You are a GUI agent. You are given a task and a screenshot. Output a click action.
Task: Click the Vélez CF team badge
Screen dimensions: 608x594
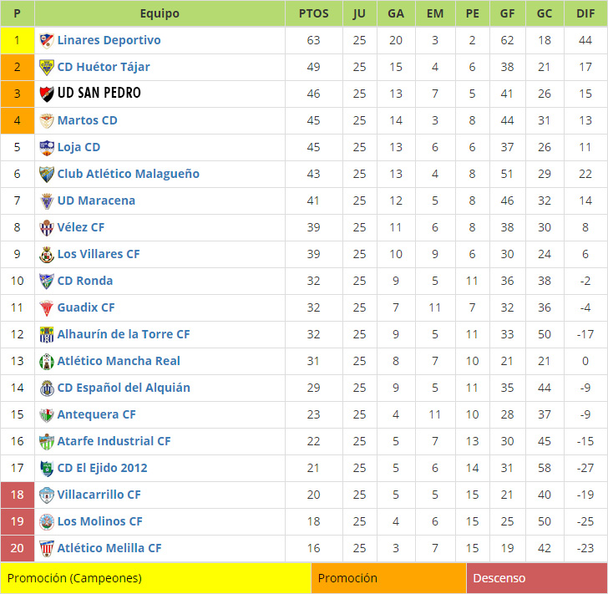47,228
